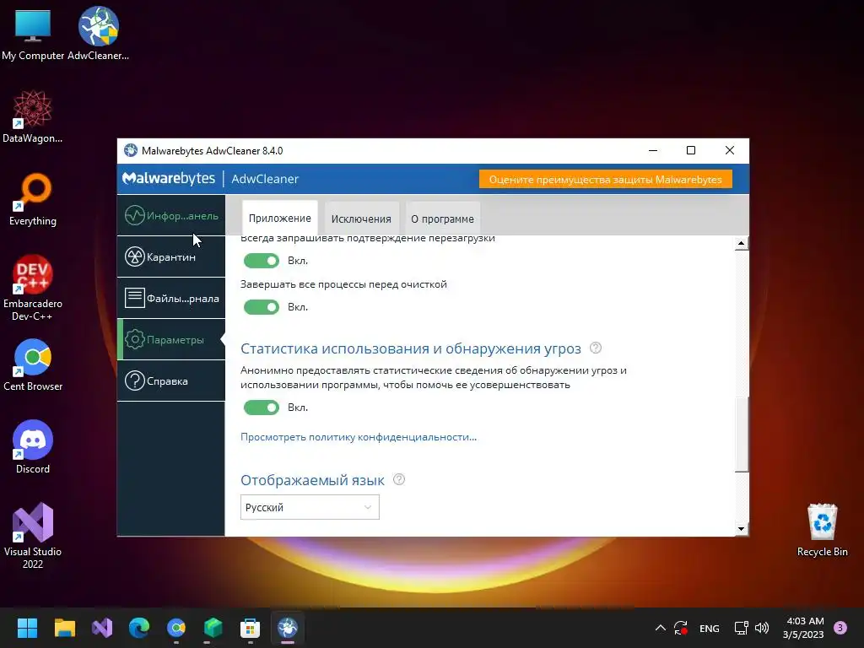Click the volume icon in the system tray
This screenshot has width=864, height=648.
762,628
